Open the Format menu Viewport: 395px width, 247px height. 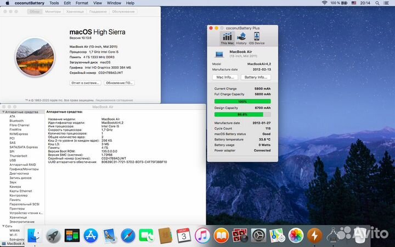tap(82, 3)
